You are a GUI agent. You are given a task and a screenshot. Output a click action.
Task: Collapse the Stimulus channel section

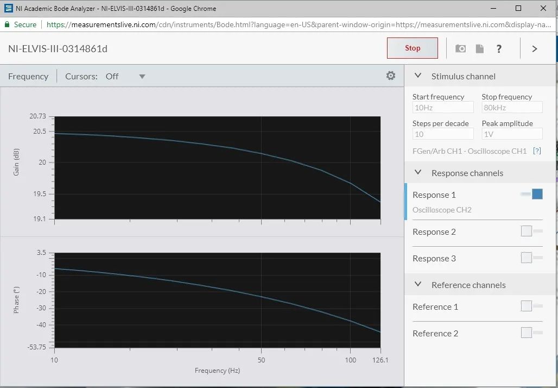(x=418, y=76)
